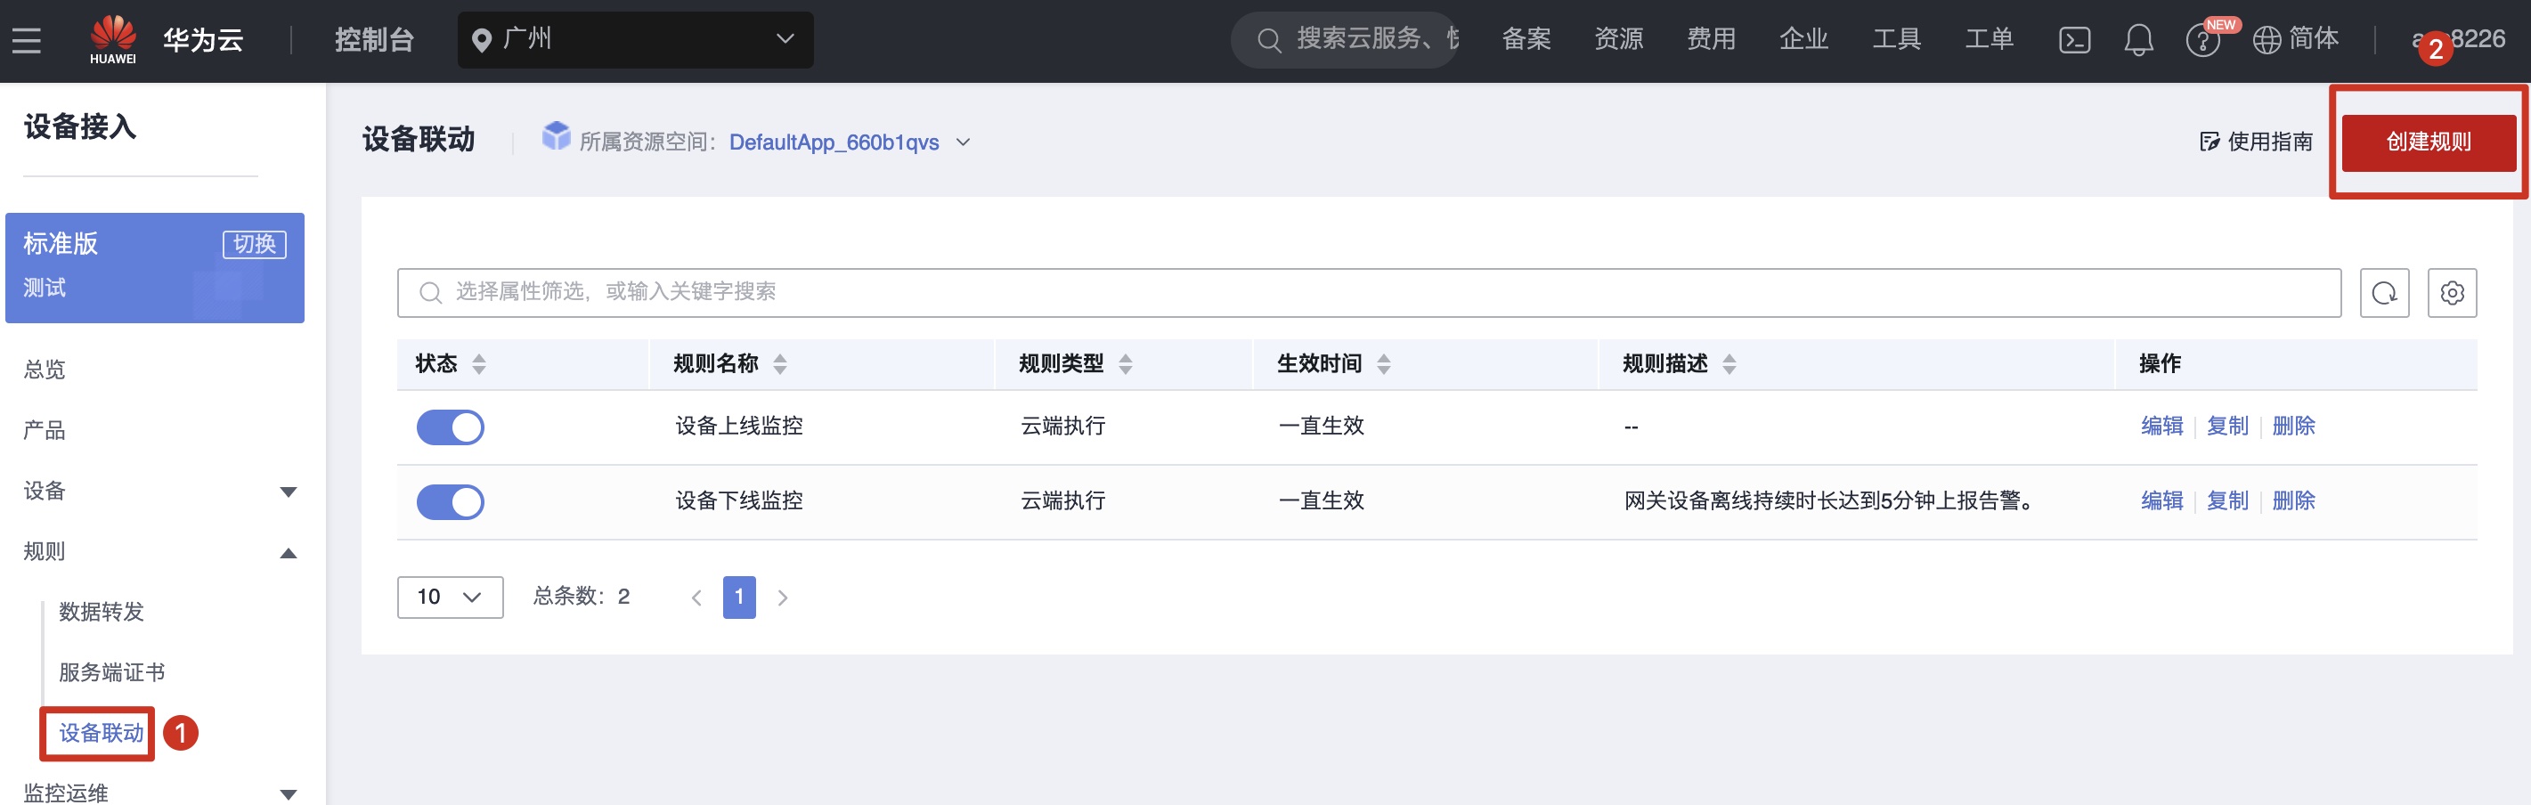
Task: Expand the DefaultApp_660b1qvs resource space dropdown
Action: pos(963,142)
